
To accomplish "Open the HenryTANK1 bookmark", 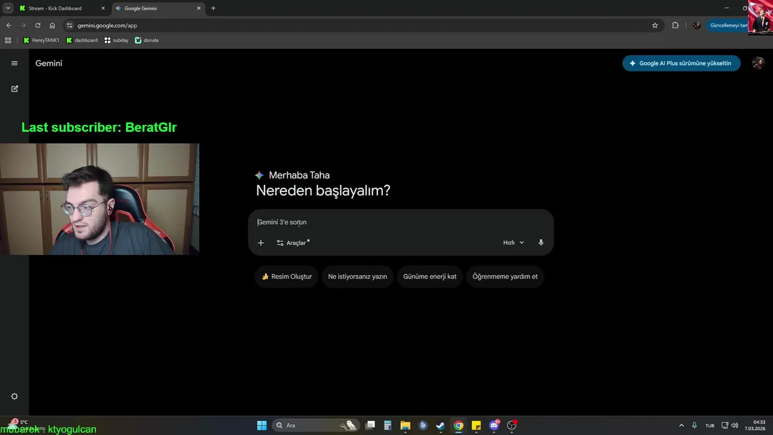I will click(x=42, y=40).
